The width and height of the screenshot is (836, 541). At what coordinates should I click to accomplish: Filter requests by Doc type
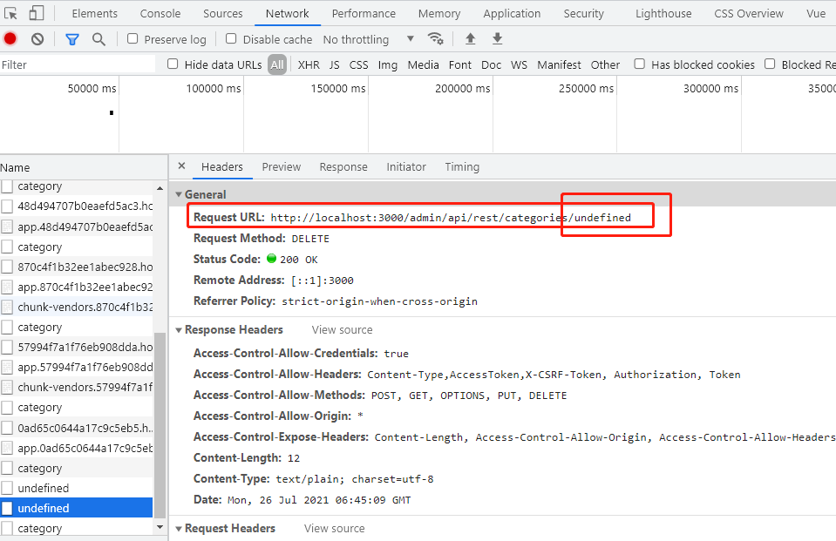tap(491, 64)
